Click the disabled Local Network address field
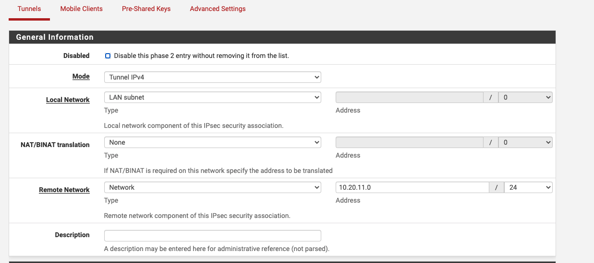This screenshot has height=263, width=594. [x=409, y=97]
